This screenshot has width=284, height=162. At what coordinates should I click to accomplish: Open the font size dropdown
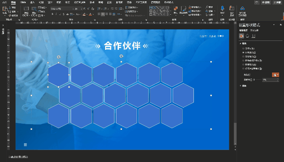81,9
